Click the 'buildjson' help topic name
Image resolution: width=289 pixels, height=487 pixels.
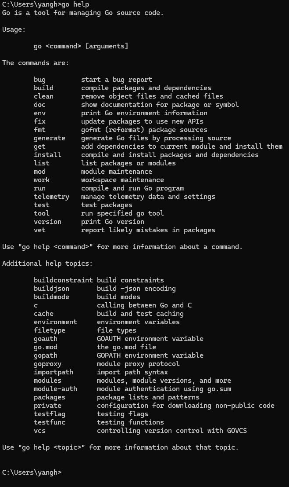point(51,289)
